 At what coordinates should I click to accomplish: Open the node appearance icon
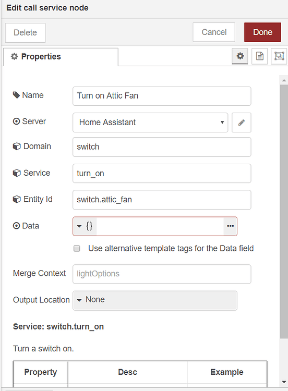[279, 56]
